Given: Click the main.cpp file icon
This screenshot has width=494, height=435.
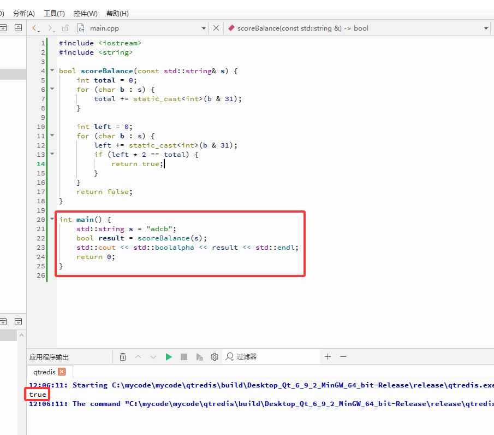Looking at the screenshot, I should [81, 28].
